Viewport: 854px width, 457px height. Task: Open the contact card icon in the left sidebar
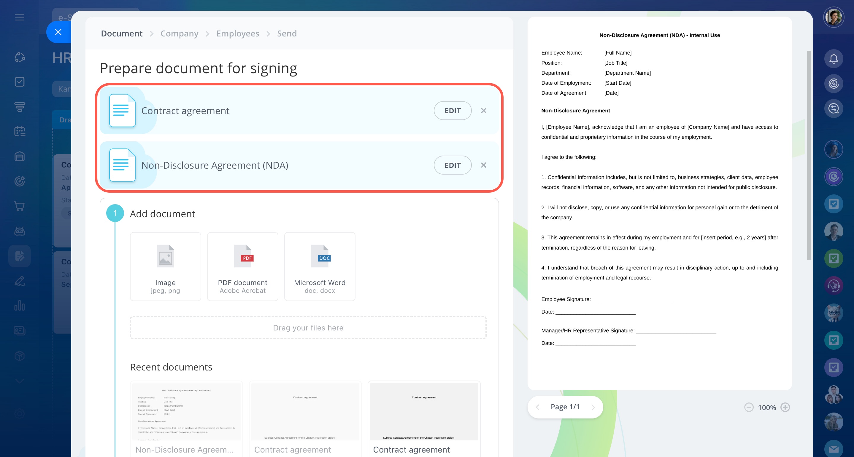point(20,330)
